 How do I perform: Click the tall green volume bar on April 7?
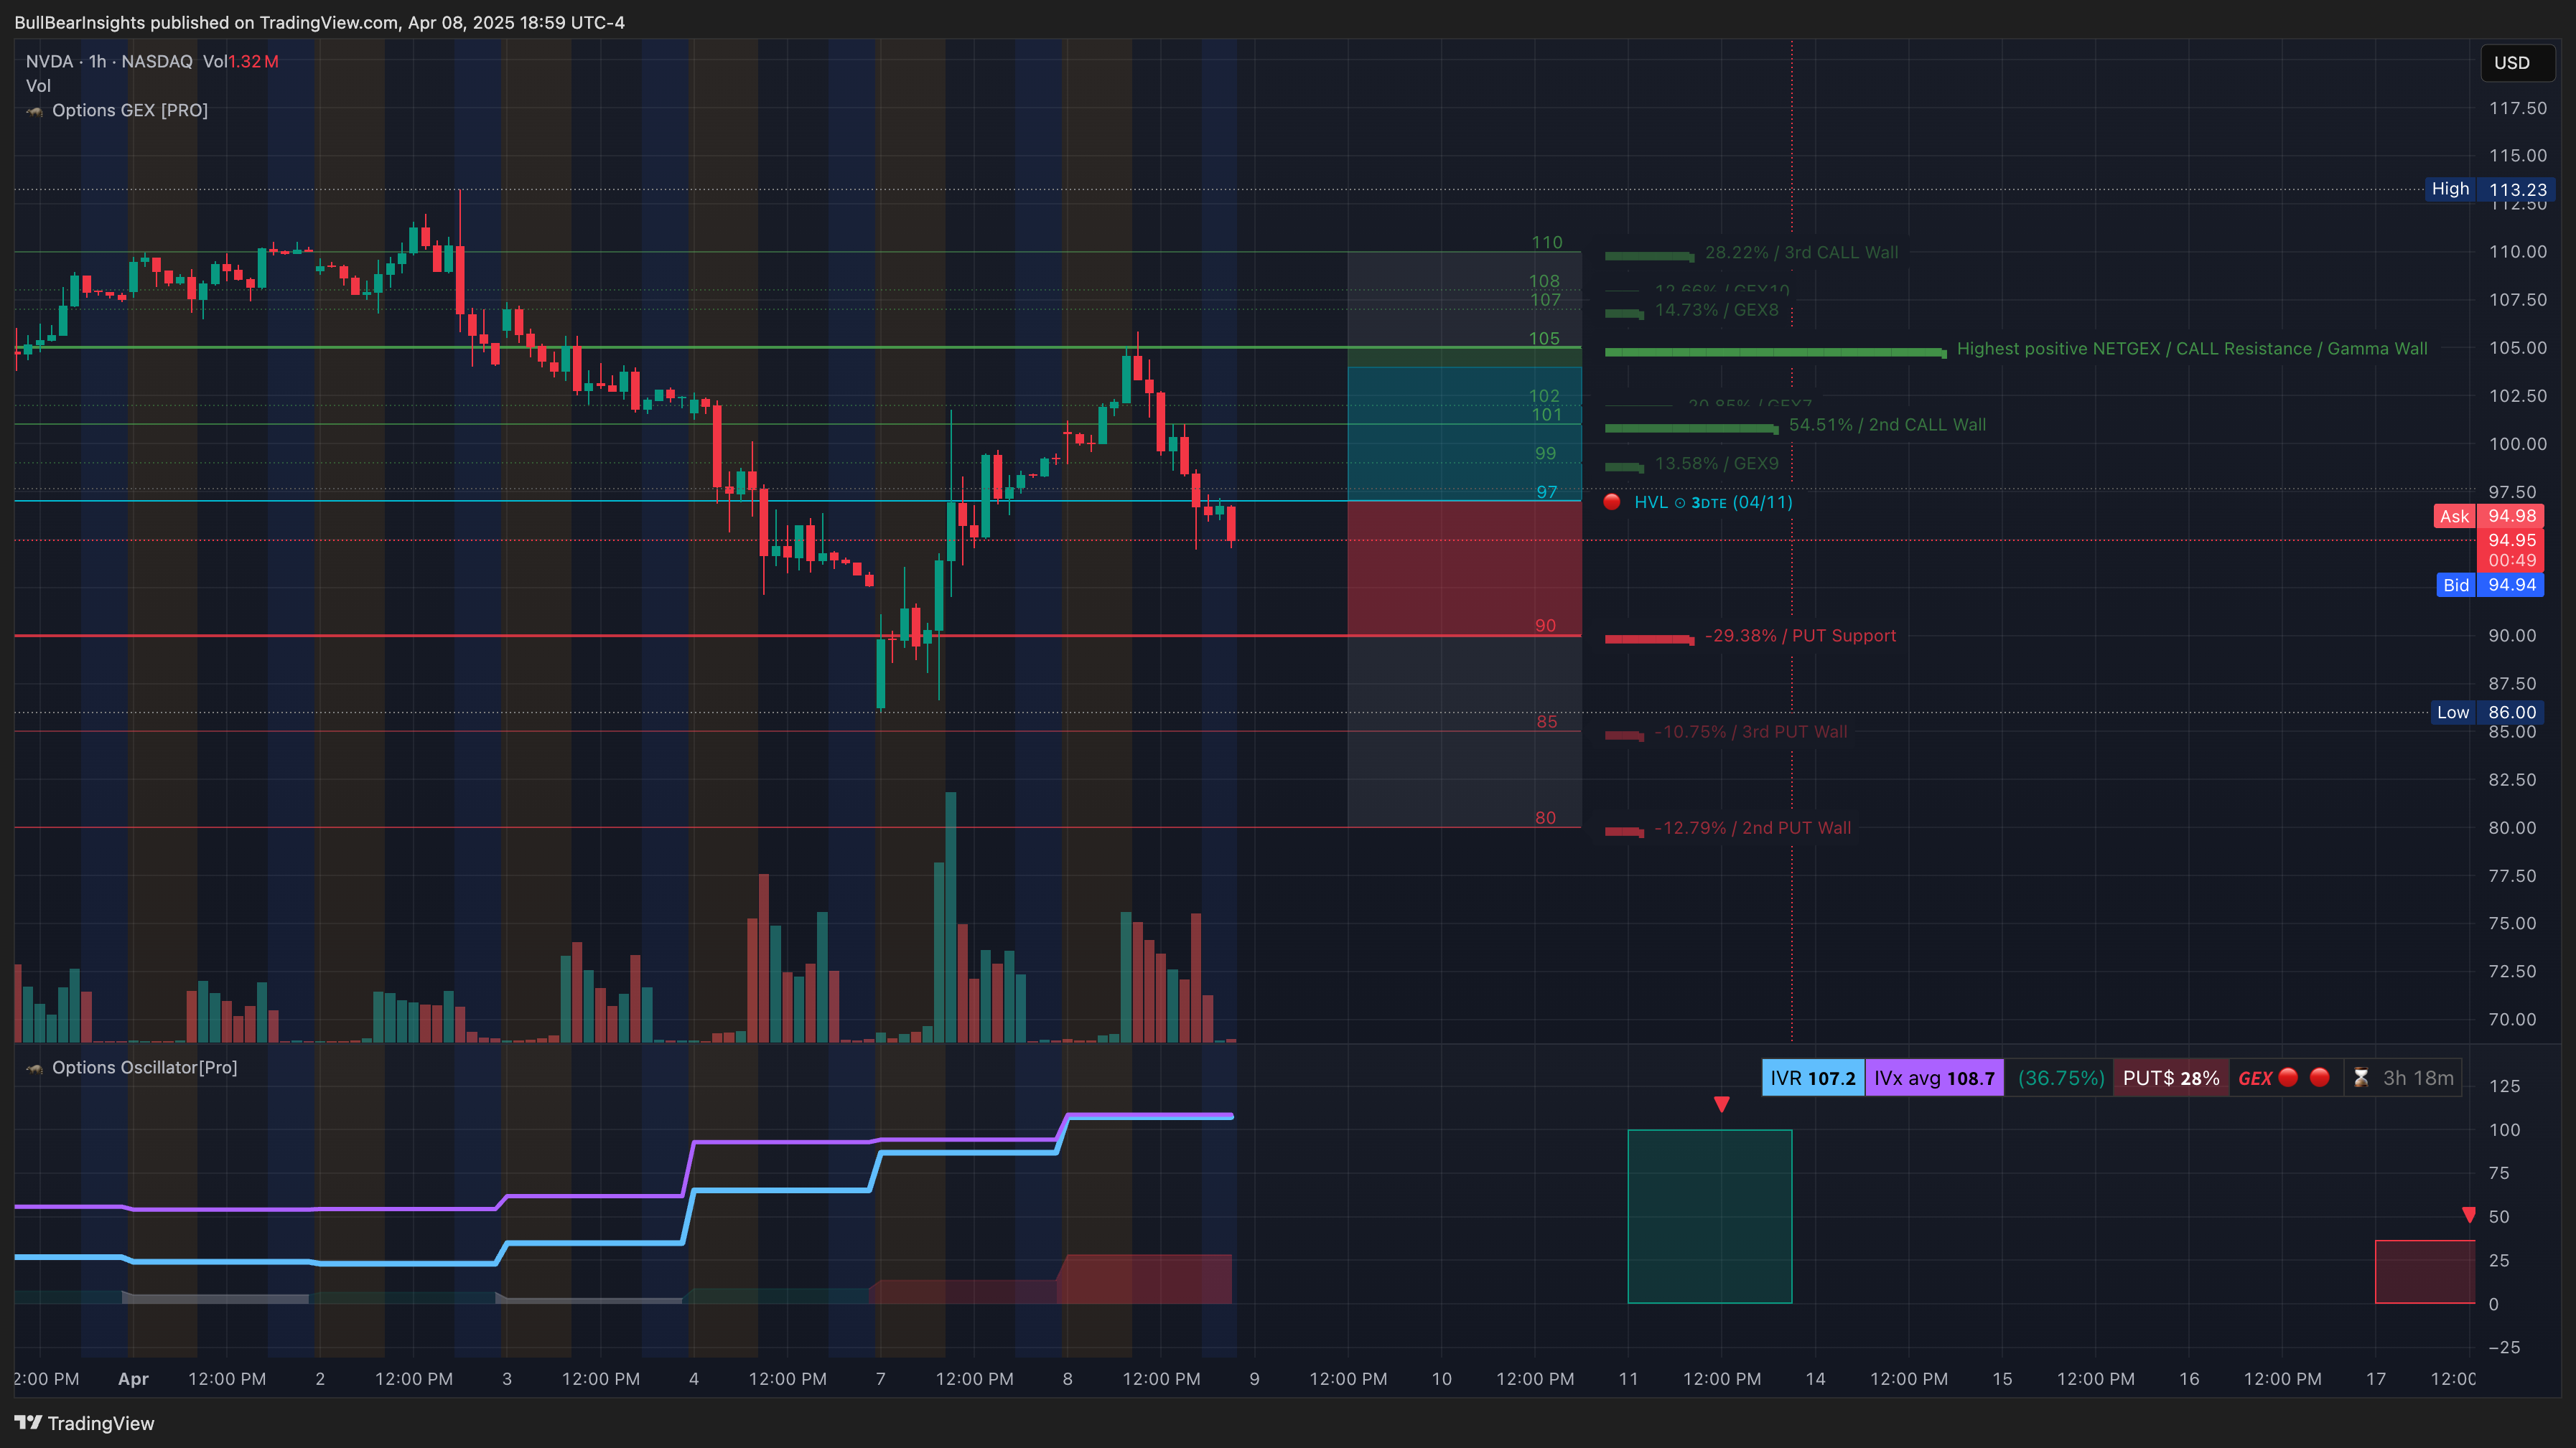tap(950, 917)
